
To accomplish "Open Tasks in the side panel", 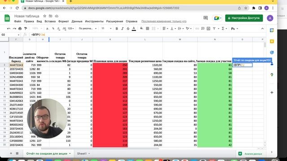I will pos(272,53).
